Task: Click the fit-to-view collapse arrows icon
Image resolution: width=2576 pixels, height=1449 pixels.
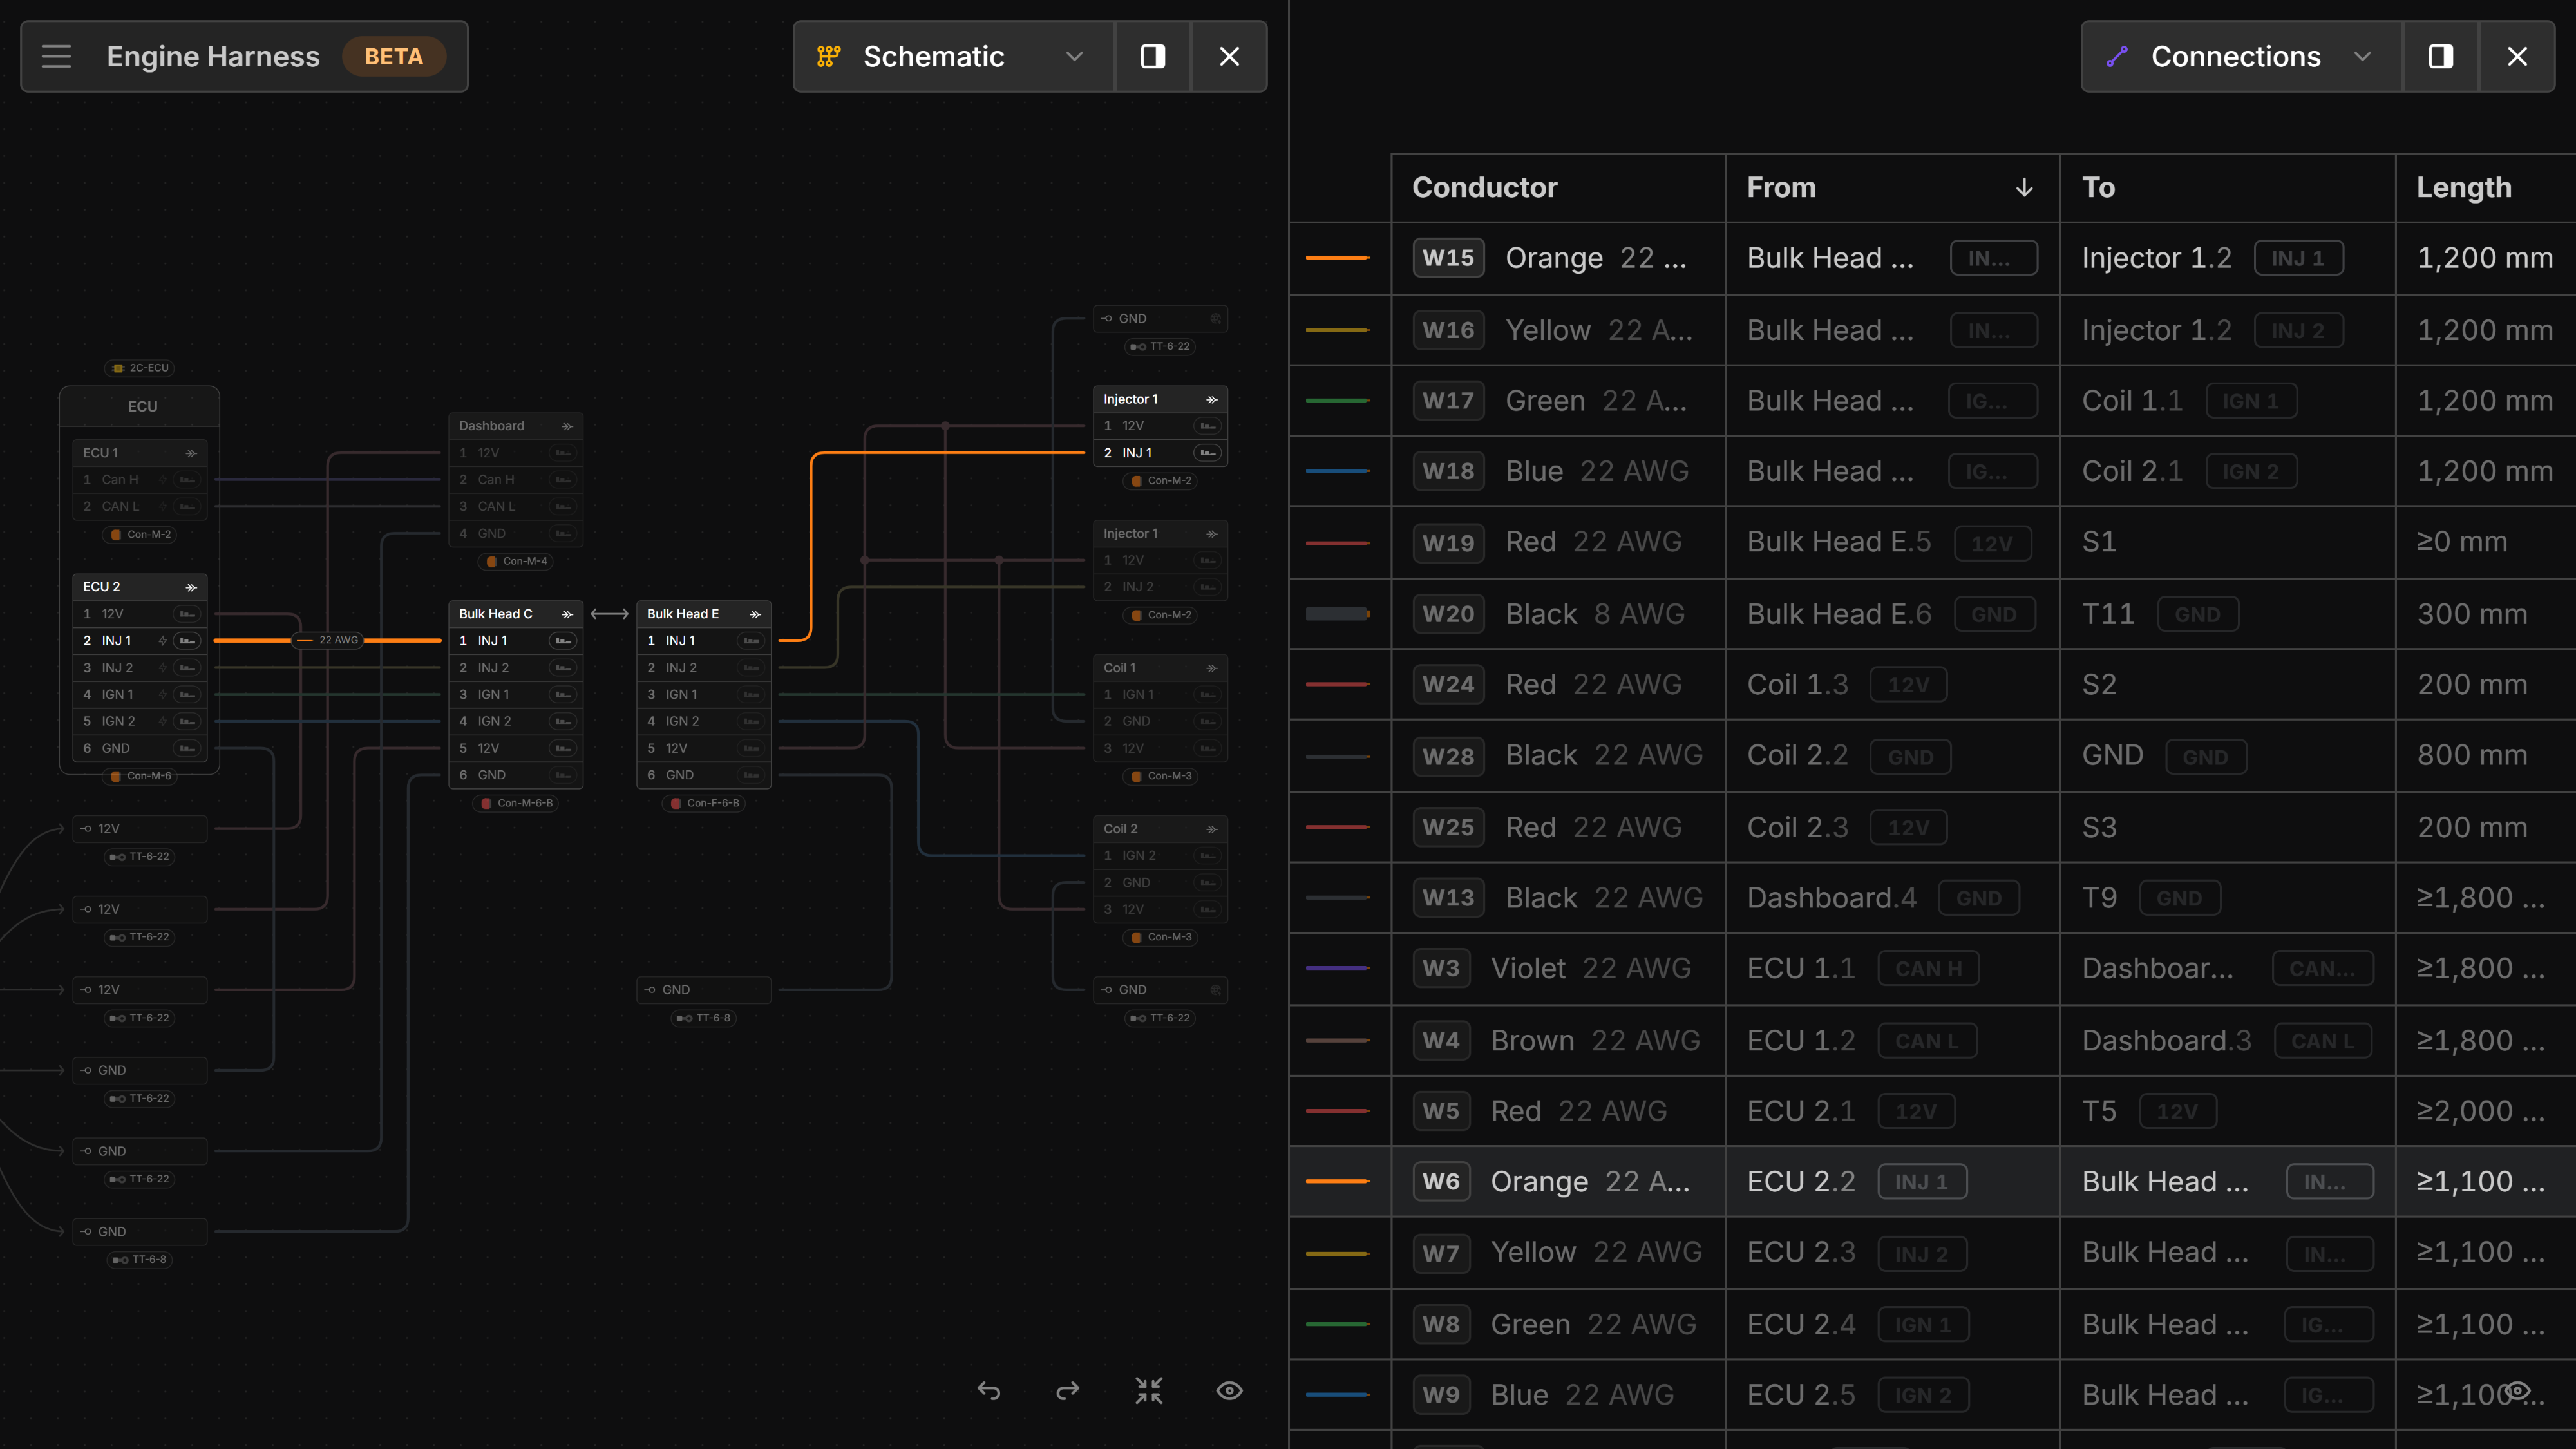Action: tap(1149, 1390)
